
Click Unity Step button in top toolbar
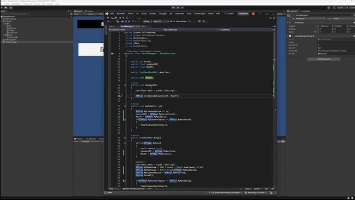tap(182, 7)
